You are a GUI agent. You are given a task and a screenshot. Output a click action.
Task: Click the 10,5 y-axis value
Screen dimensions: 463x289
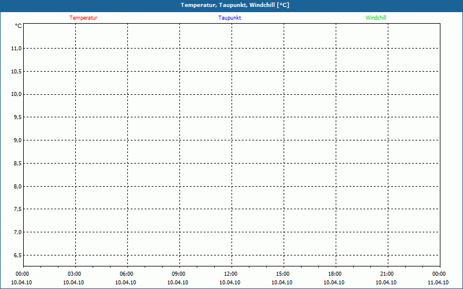point(16,71)
